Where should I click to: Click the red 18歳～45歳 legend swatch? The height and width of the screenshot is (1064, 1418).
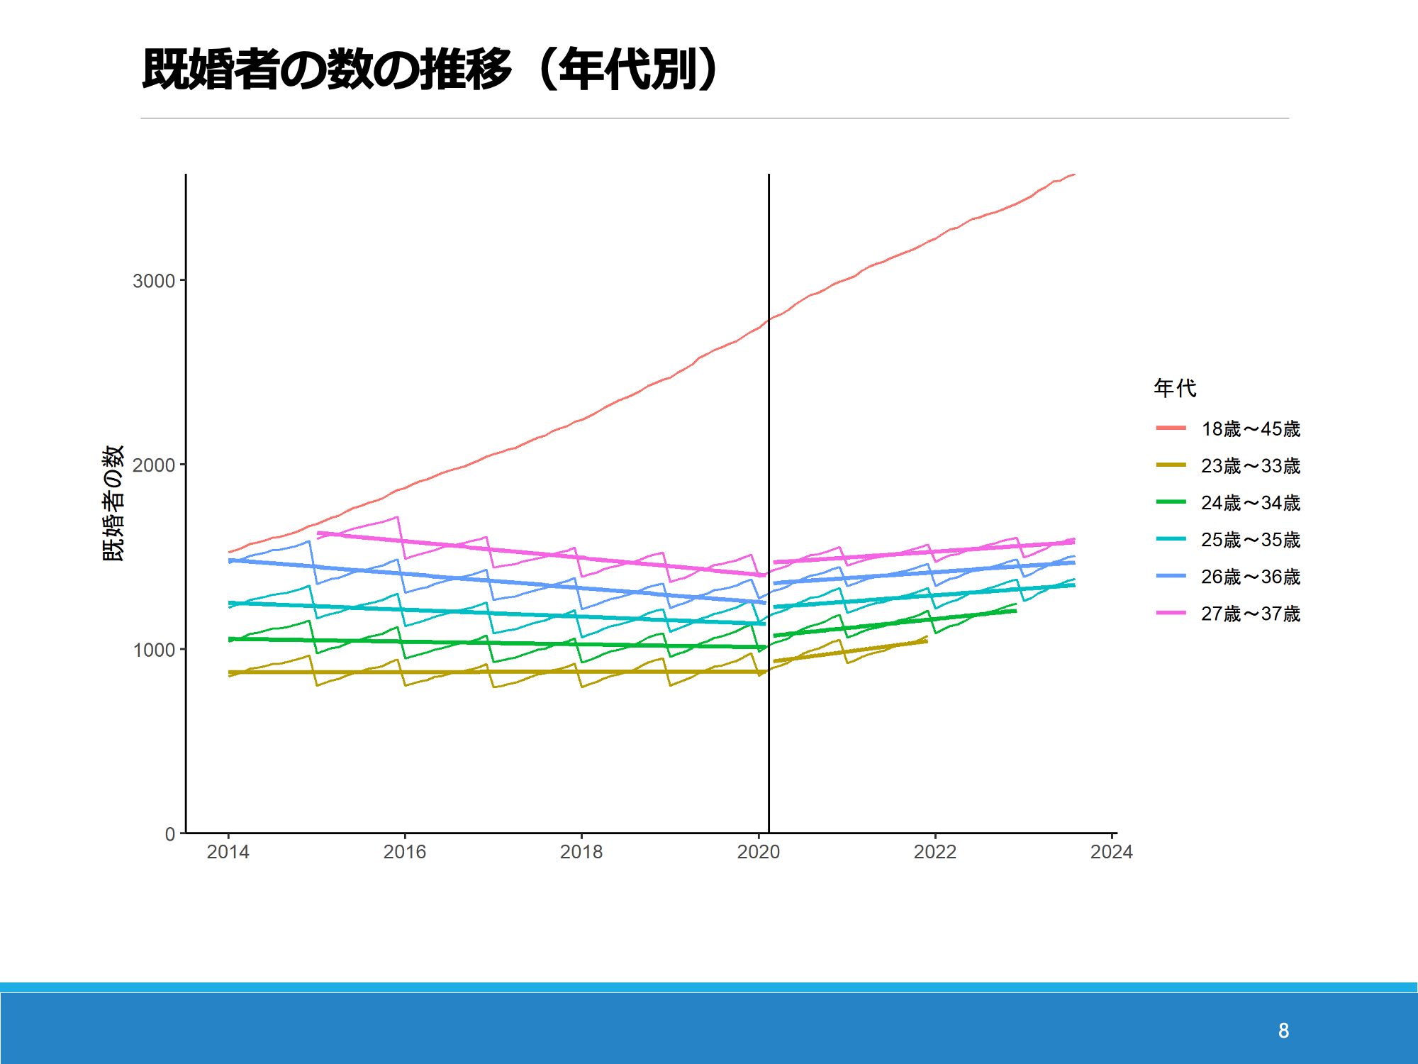pyautogui.click(x=1171, y=428)
